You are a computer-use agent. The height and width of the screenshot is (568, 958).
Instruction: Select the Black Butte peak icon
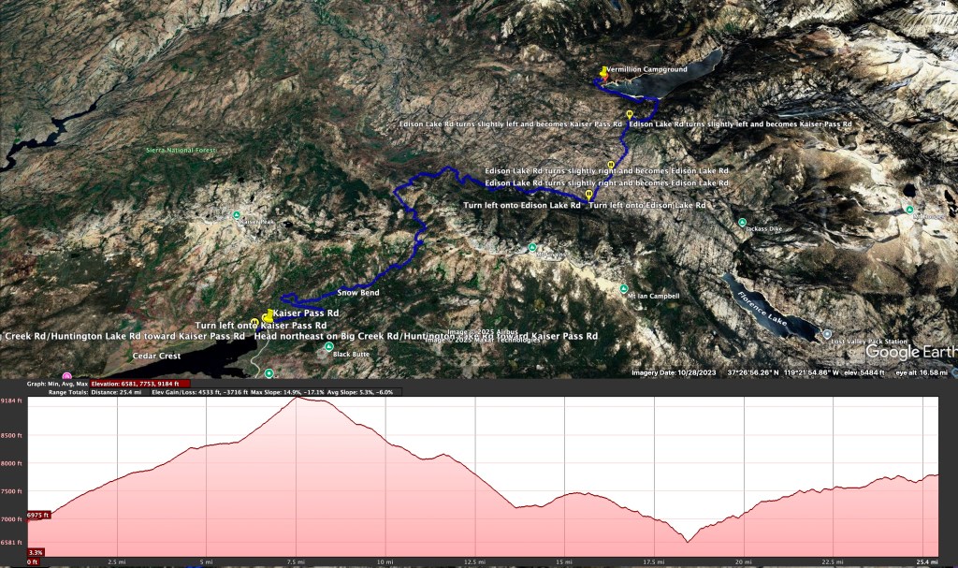click(x=329, y=347)
